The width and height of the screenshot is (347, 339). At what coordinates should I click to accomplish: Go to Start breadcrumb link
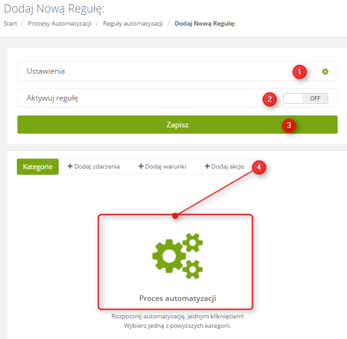(x=10, y=24)
